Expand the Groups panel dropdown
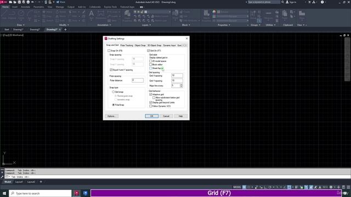 256,25
